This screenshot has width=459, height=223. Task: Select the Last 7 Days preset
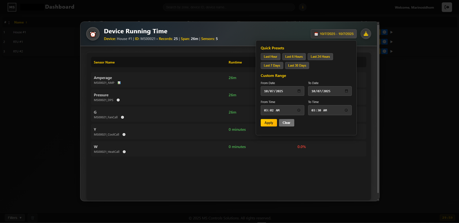pyautogui.click(x=272, y=66)
